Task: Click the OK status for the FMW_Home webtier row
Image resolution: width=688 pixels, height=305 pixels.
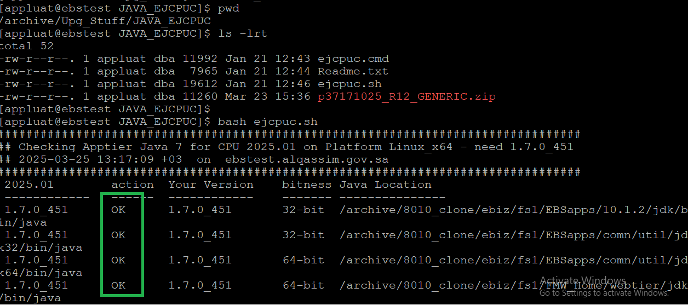Action: [x=118, y=285]
